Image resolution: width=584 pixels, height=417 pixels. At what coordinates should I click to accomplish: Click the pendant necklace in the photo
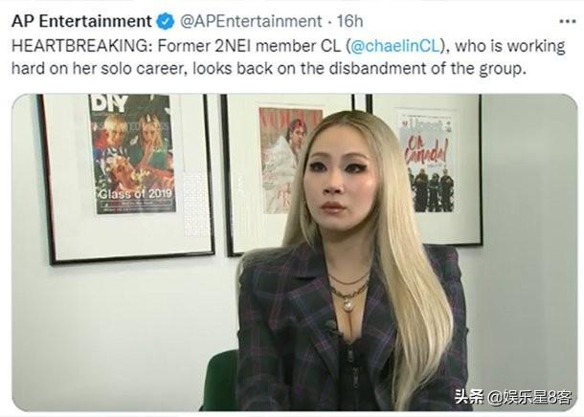pyautogui.click(x=348, y=304)
